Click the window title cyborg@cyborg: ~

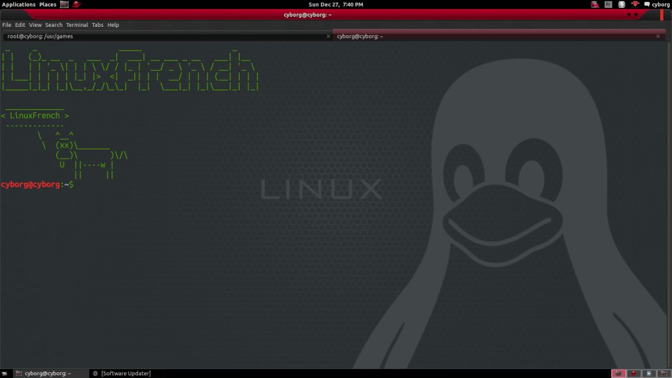(x=307, y=14)
